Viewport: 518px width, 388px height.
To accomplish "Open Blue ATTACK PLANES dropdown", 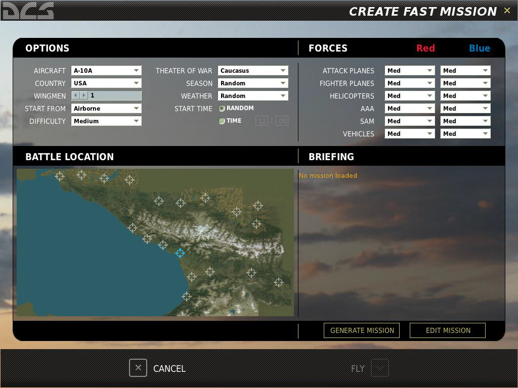I will 465,70.
